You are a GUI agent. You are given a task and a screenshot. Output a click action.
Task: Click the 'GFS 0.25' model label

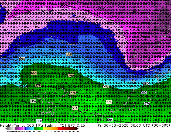point(76,126)
